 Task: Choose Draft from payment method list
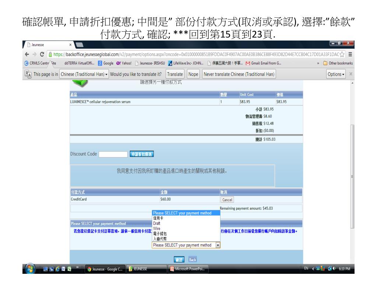[186, 223]
